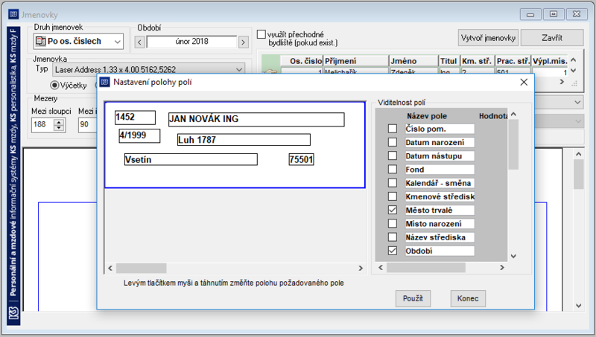The width and height of the screenshot is (596, 337).
Task: Enable the Místo narození checkbox
Action: (x=393, y=223)
